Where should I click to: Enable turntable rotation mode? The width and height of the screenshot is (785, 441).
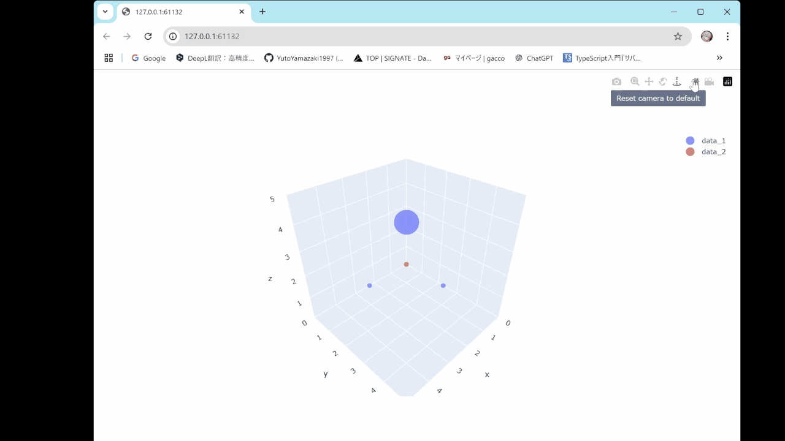click(677, 81)
